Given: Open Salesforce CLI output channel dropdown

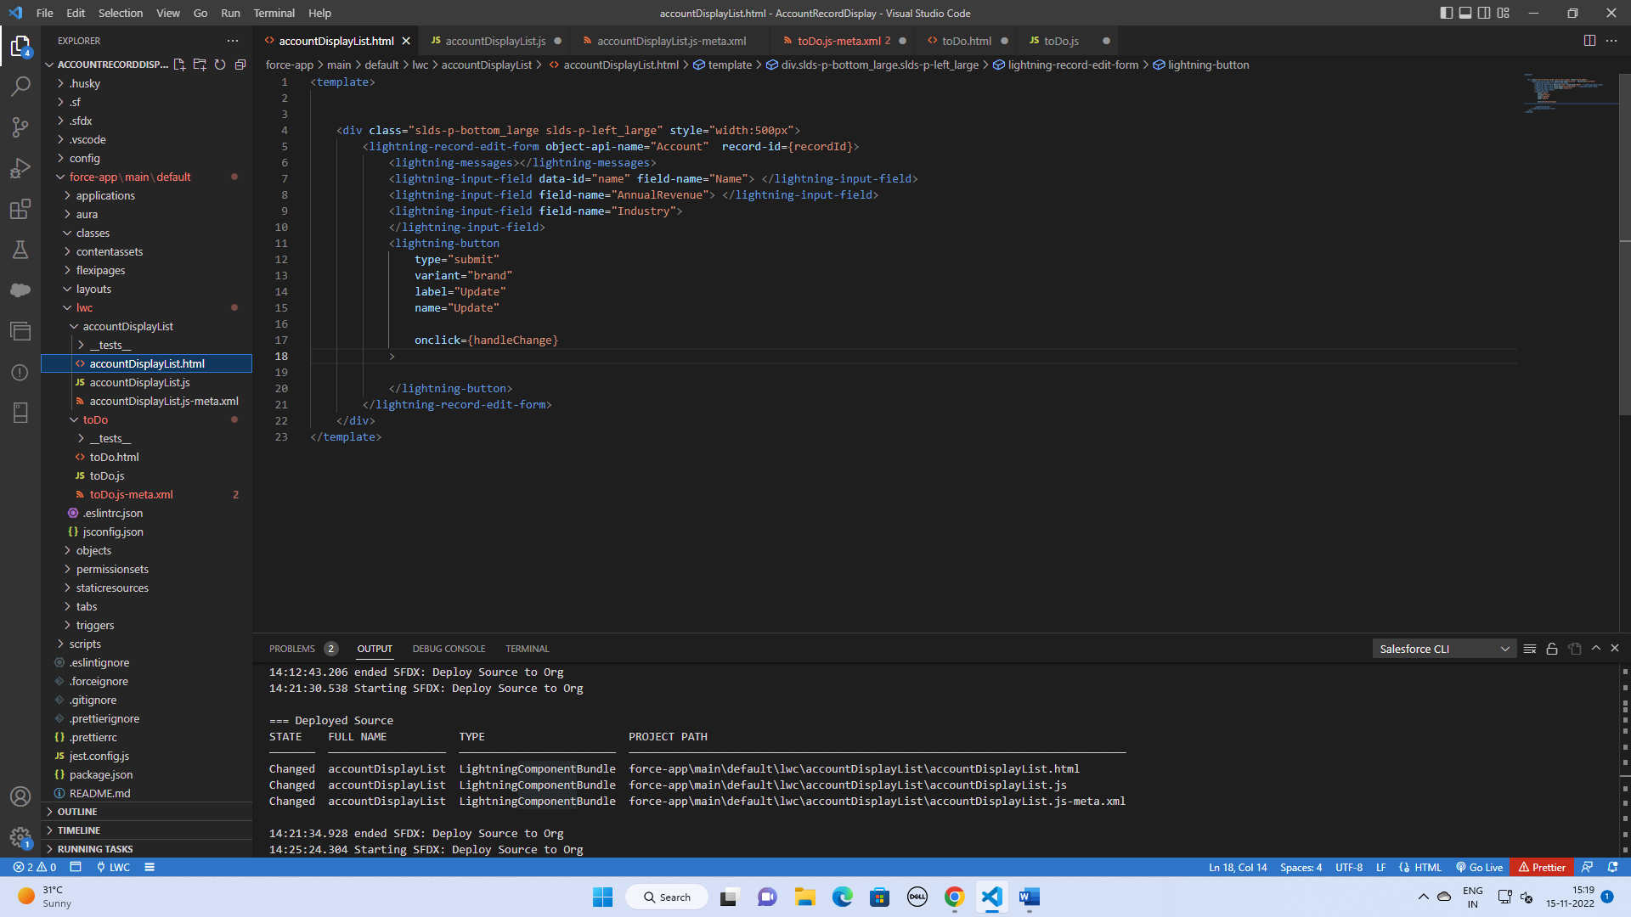Looking at the screenshot, I should (1444, 649).
